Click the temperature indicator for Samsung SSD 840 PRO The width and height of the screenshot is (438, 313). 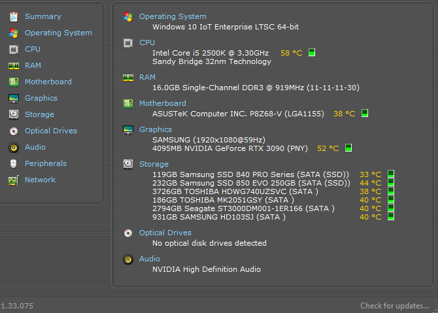pos(391,174)
